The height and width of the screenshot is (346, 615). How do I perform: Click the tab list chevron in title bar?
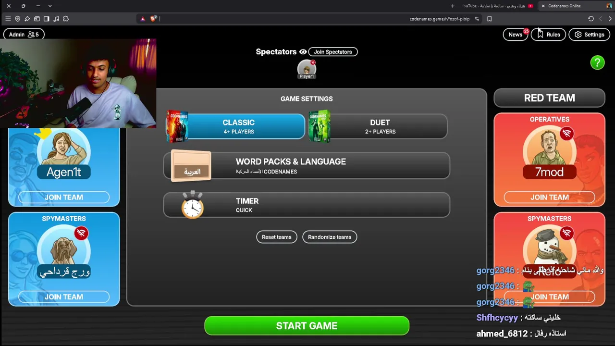point(50,6)
